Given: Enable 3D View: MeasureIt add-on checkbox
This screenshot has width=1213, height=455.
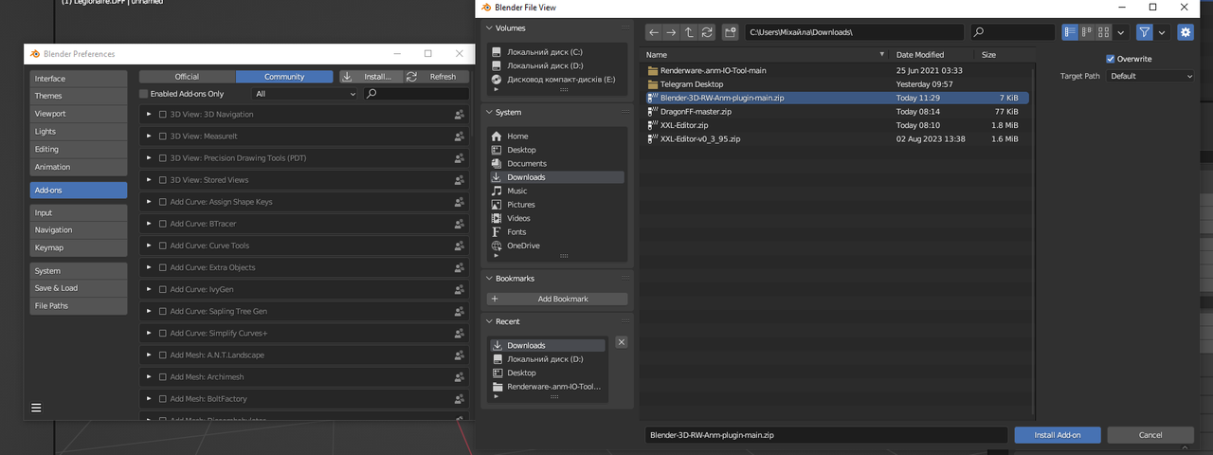Looking at the screenshot, I should (163, 136).
